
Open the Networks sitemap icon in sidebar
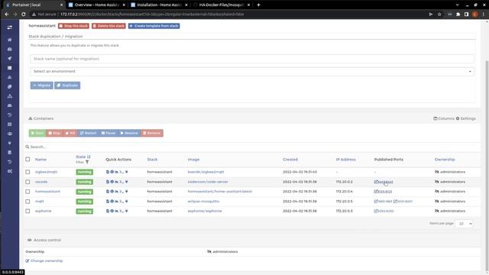coord(10,96)
